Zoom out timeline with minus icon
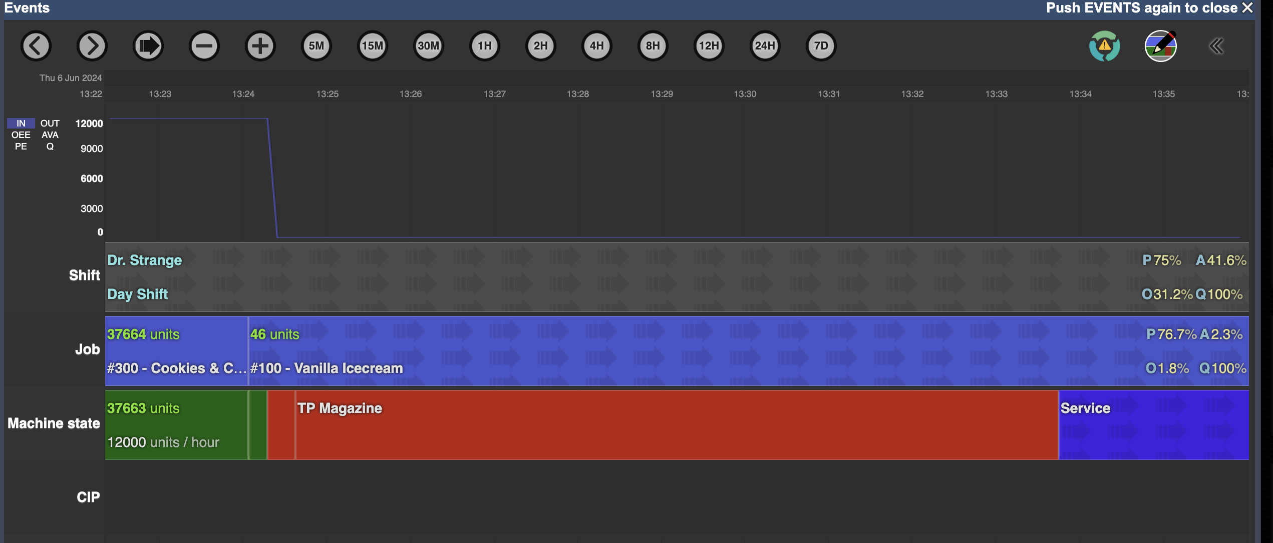This screenshot has height=543, width=1273. point(204,46)
